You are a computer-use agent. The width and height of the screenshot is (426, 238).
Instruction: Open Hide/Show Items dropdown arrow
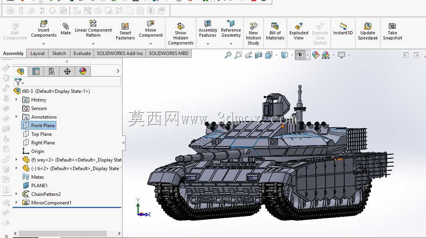click(x=307, y=55)
